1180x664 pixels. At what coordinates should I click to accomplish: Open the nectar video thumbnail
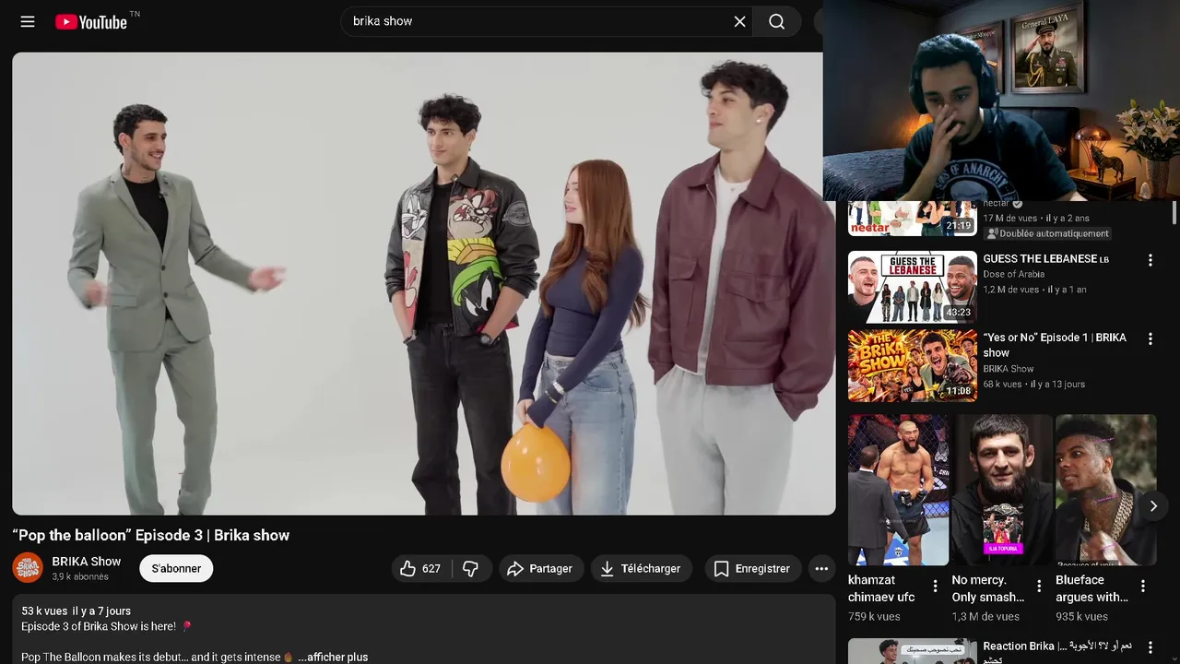[x=913, y=219]
